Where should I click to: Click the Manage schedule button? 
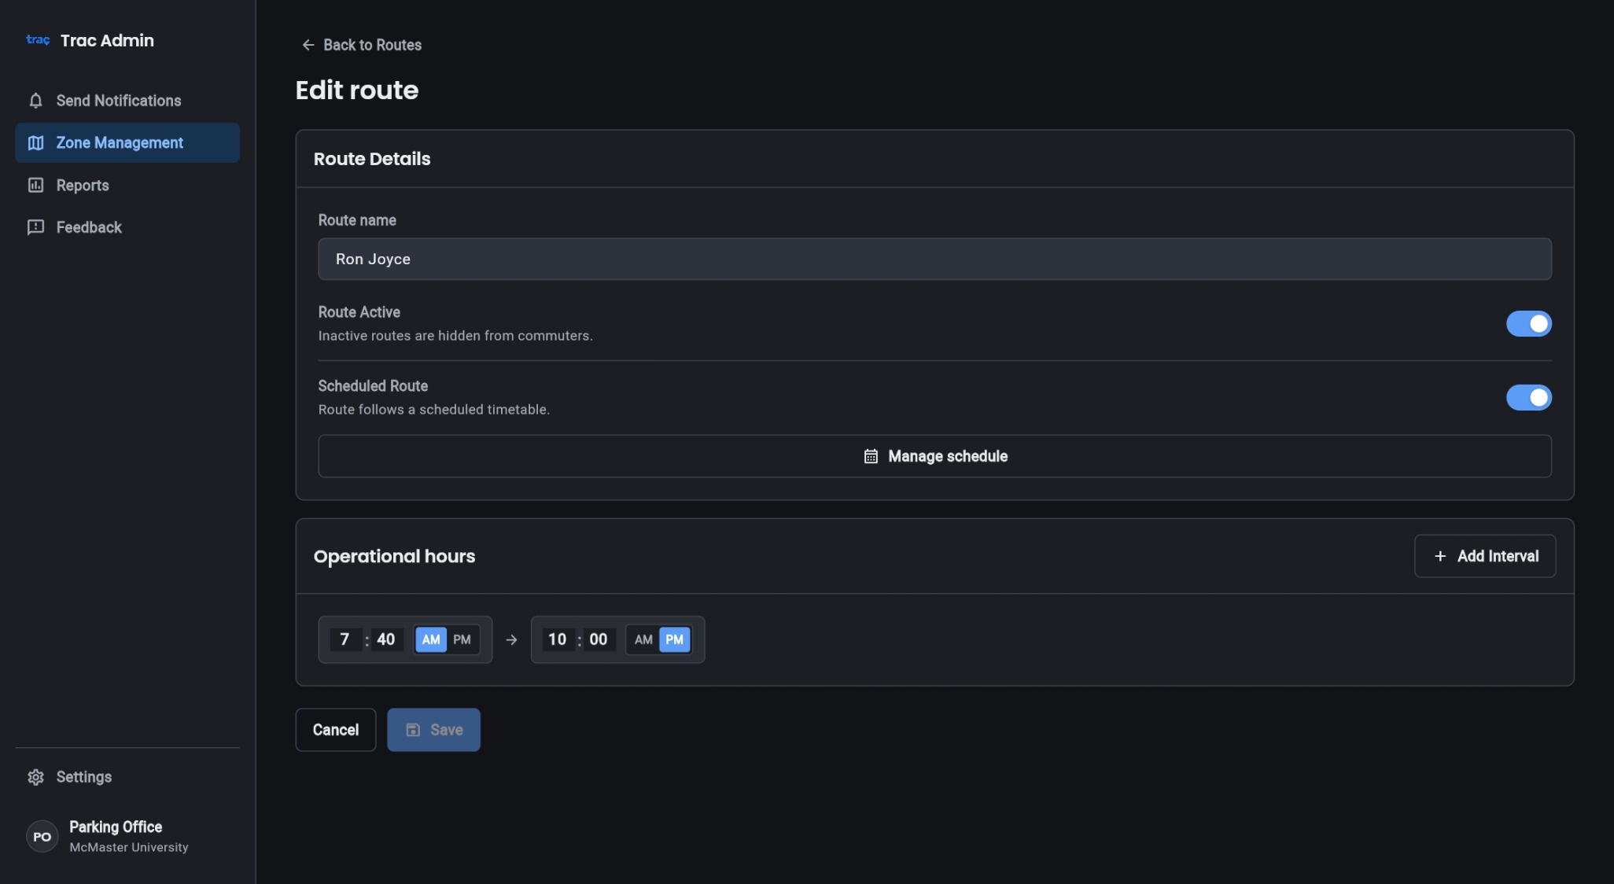[x=934, y=456]
